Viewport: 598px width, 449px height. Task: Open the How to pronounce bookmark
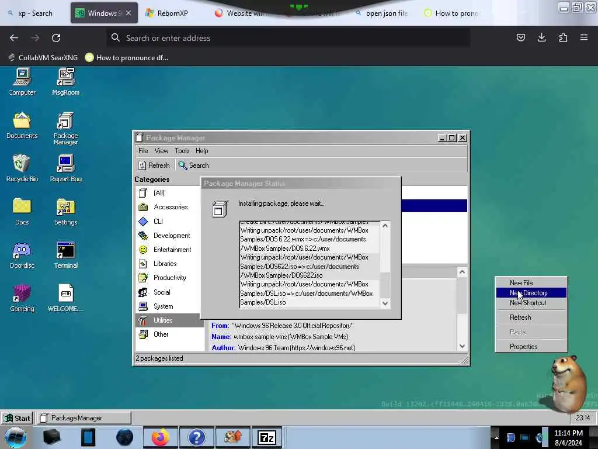tap(127, 58)
